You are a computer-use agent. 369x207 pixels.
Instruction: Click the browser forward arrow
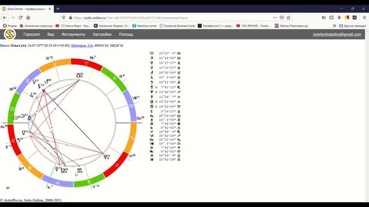[13, 18]
